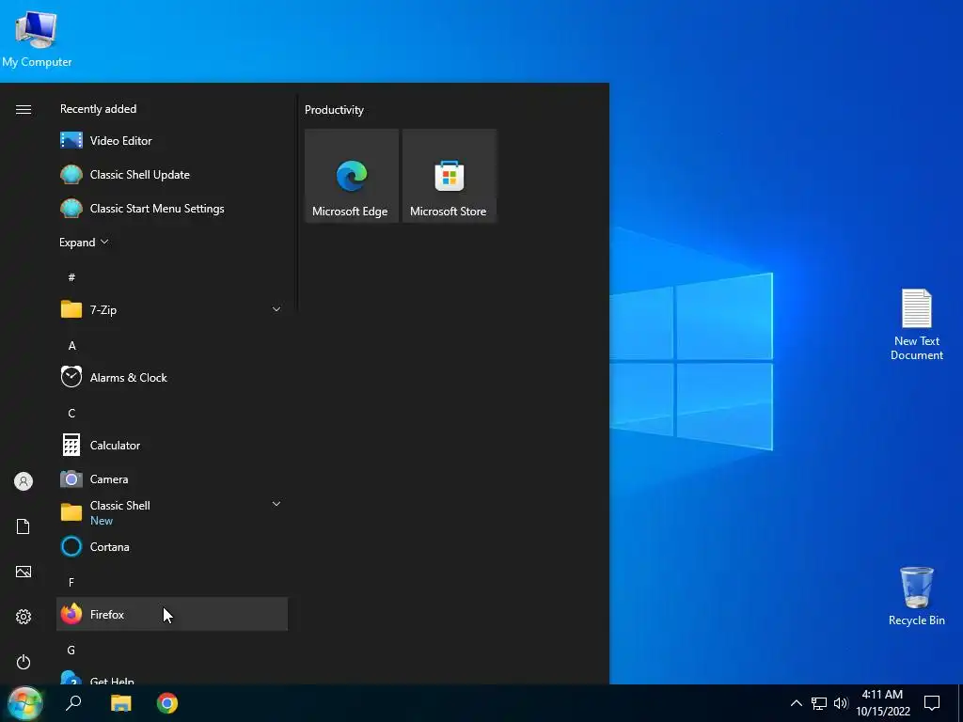Click the Start orb on taskbar
The height and width of the screenshot is (722, 963).
(x=24, y=703)
